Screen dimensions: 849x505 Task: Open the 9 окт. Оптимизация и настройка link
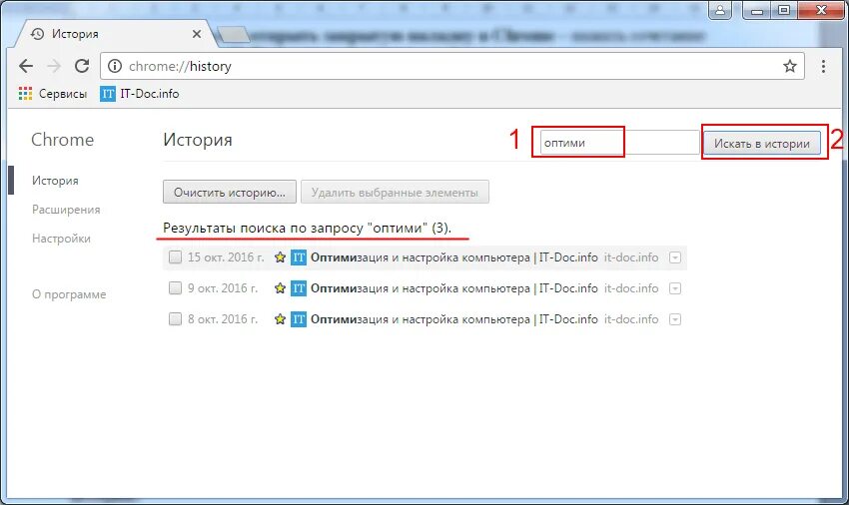coord(454,288)
